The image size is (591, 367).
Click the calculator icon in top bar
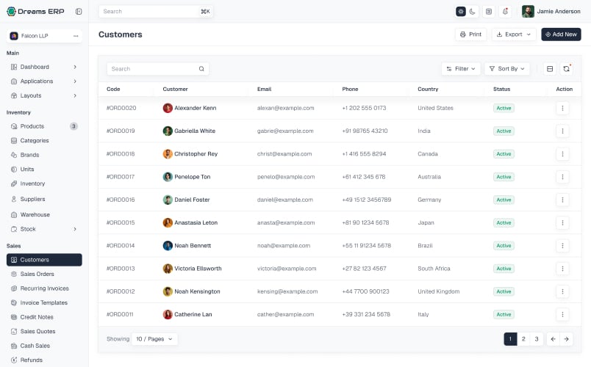coord(489,11)
